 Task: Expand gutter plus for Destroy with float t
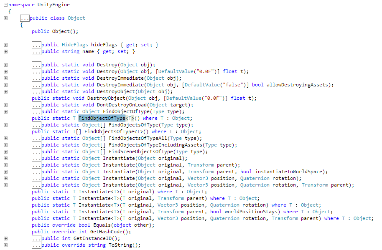click(5, 71)
